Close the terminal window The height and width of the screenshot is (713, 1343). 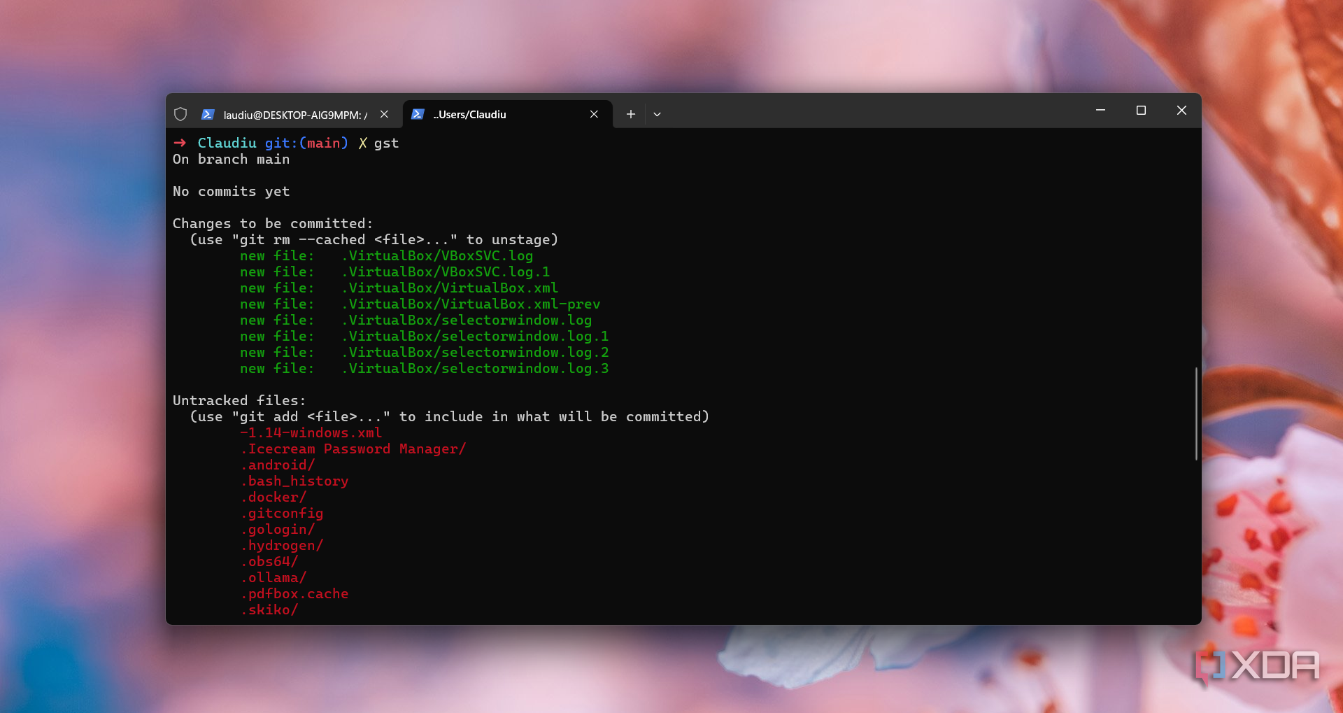pyautogui.click(x=1181, y=111)
